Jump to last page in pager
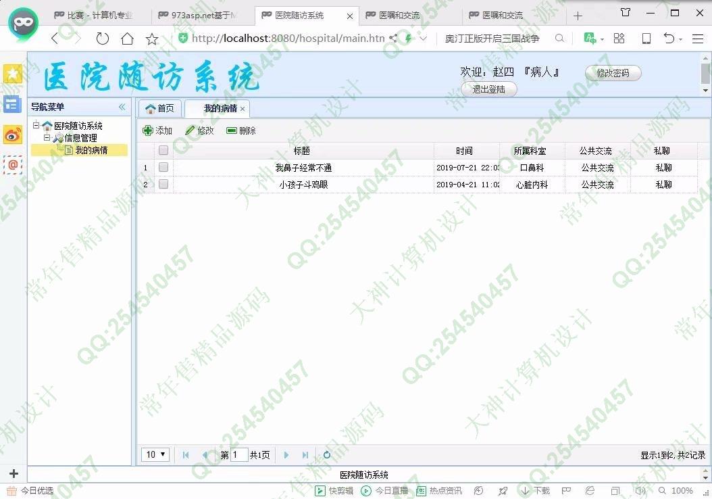The image size is (712, 499). tap(305, 455)
